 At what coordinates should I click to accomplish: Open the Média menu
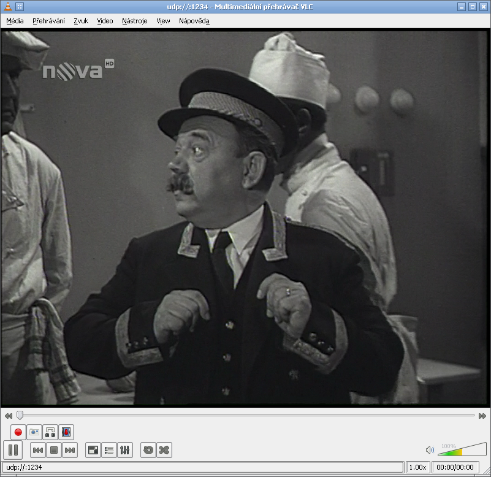coord(15,21)
